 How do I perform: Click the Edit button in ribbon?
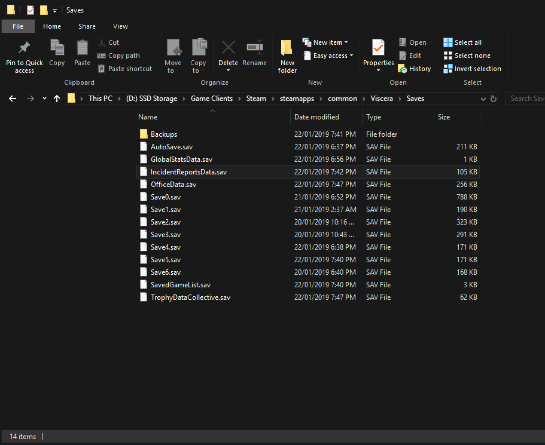410,56
